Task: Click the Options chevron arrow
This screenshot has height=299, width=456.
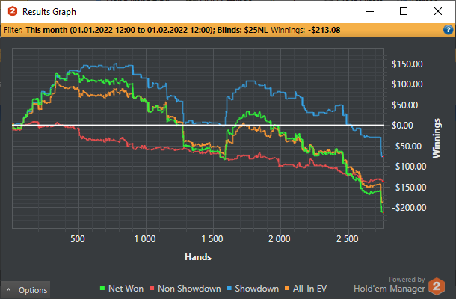Action: [9, 290]
